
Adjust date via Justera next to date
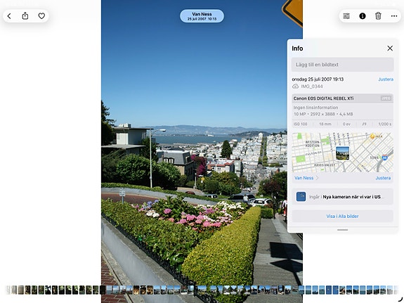(386, 79)
